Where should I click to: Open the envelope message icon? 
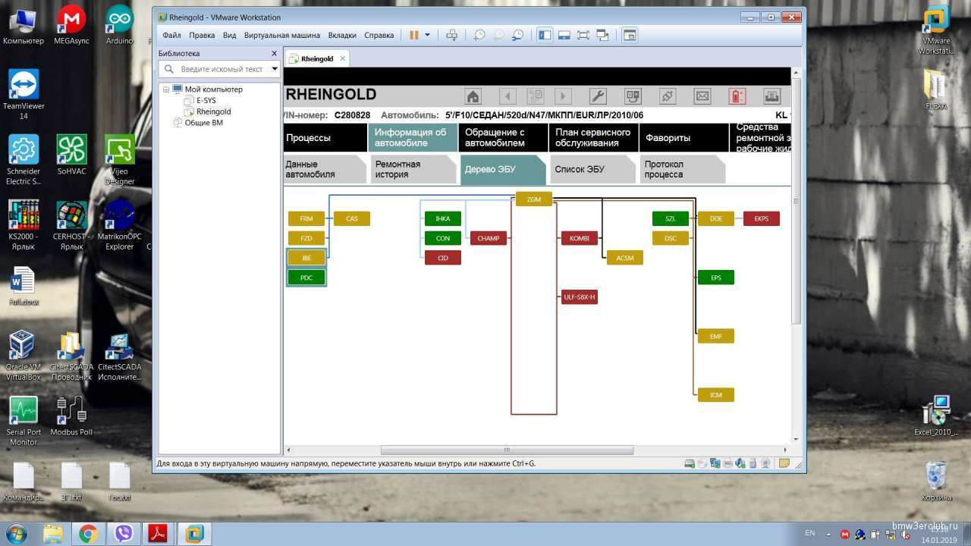coord(702,96)
